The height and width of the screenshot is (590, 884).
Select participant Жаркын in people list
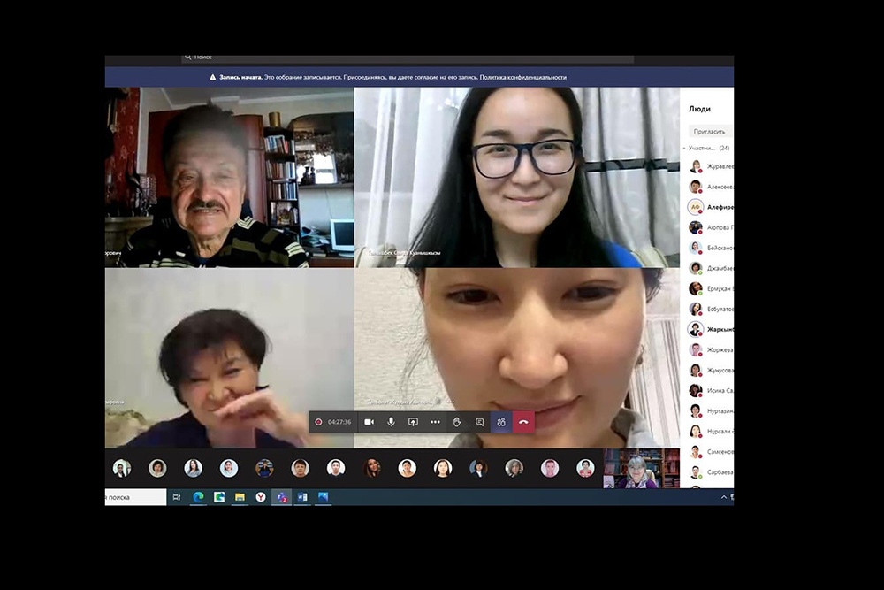[711, 329]
